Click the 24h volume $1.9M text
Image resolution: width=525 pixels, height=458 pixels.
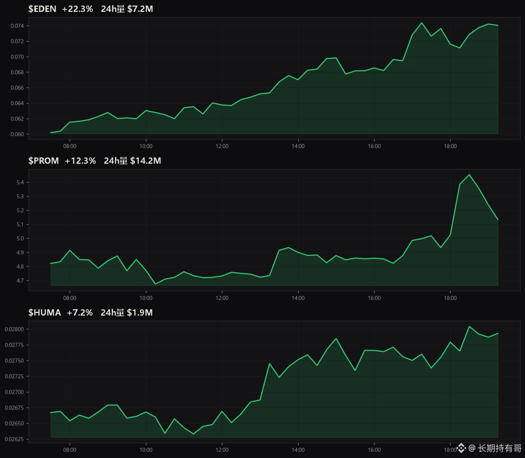tap(127, 313)
